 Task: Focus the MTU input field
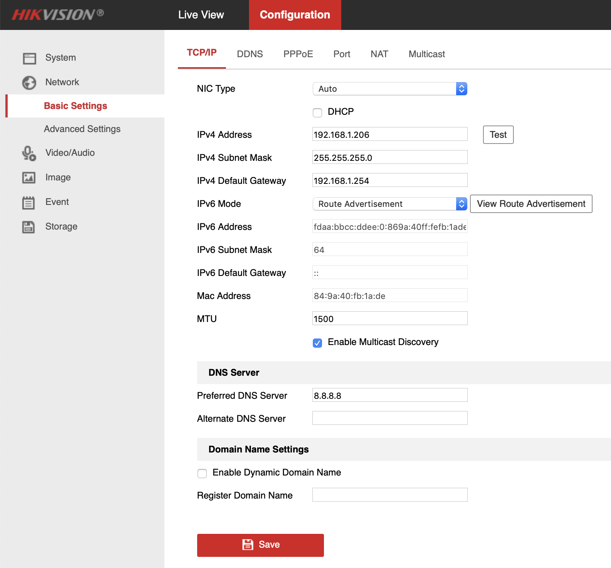390,319
